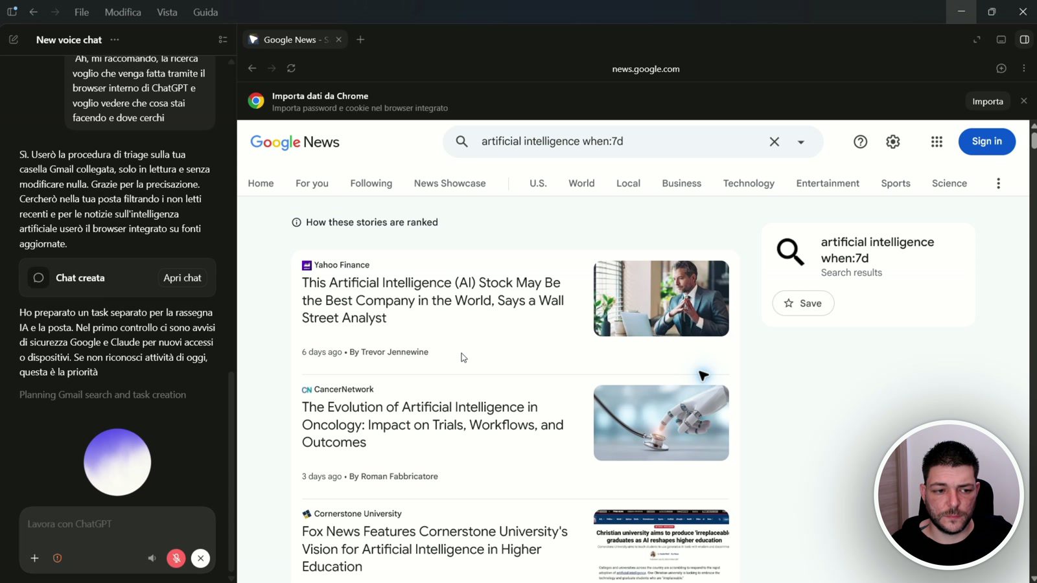The image size is (1037, 583).
Task: Click the new chat compose icon
Action: point(14,40)
